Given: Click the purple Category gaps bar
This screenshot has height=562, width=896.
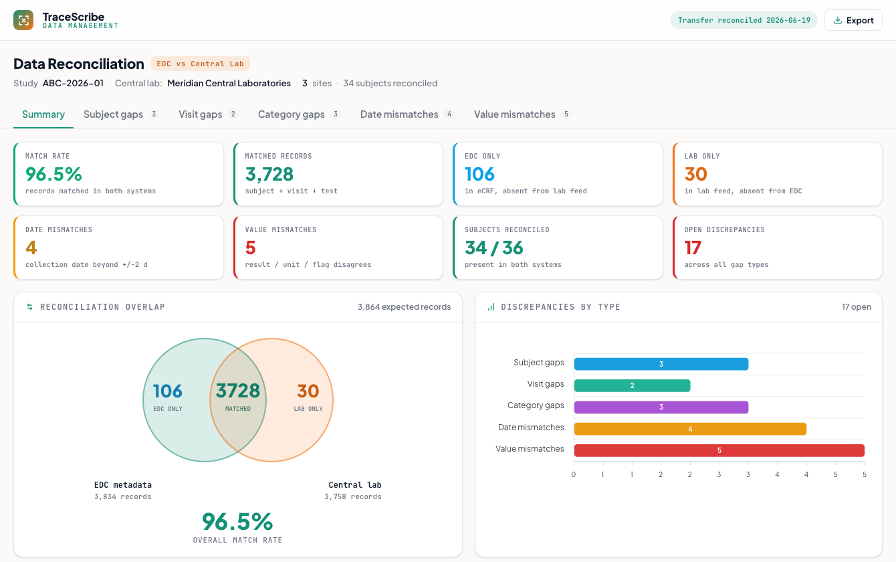Looking at the screenshot, I should (x=661, y=407).
